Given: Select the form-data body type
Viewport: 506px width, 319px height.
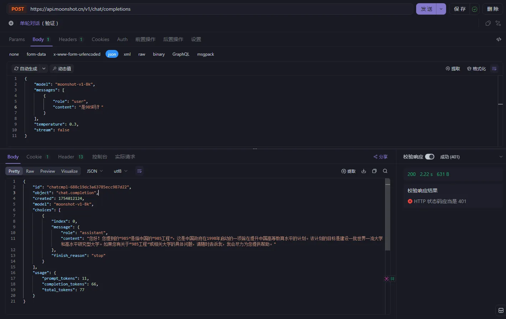Looking at the screenshot, I should tap(36, 54).
